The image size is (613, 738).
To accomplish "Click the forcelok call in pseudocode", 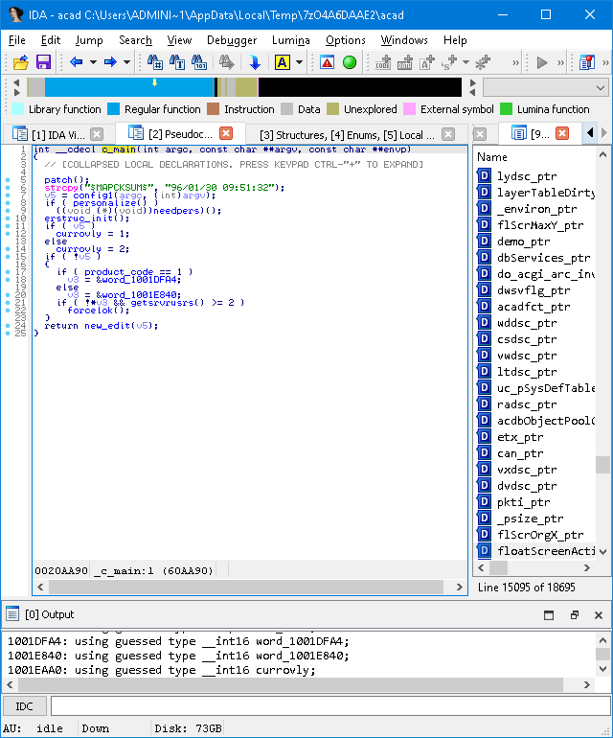I will coord(90,311).
